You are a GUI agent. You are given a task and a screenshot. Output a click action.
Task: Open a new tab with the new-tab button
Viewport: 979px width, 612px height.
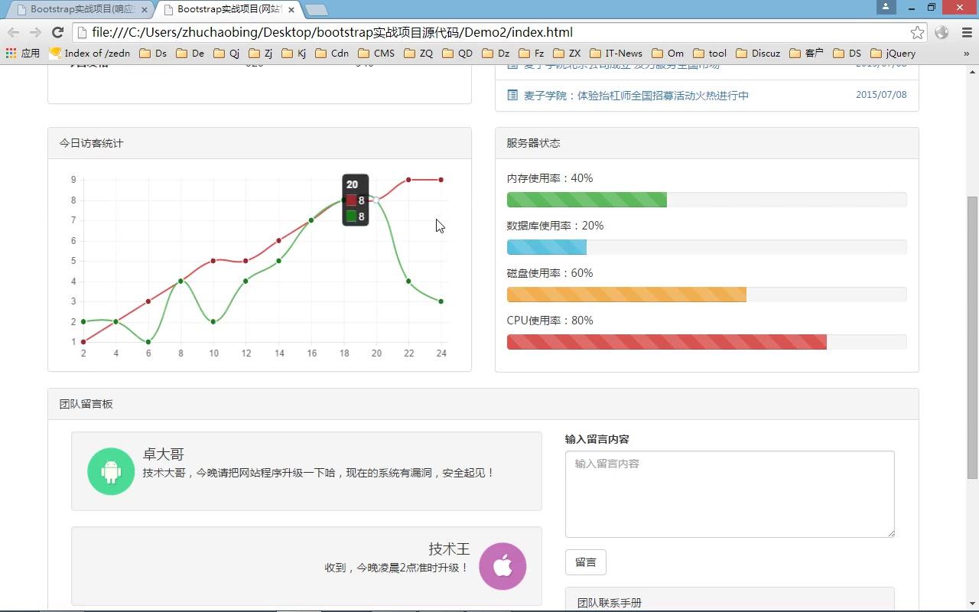316,10
